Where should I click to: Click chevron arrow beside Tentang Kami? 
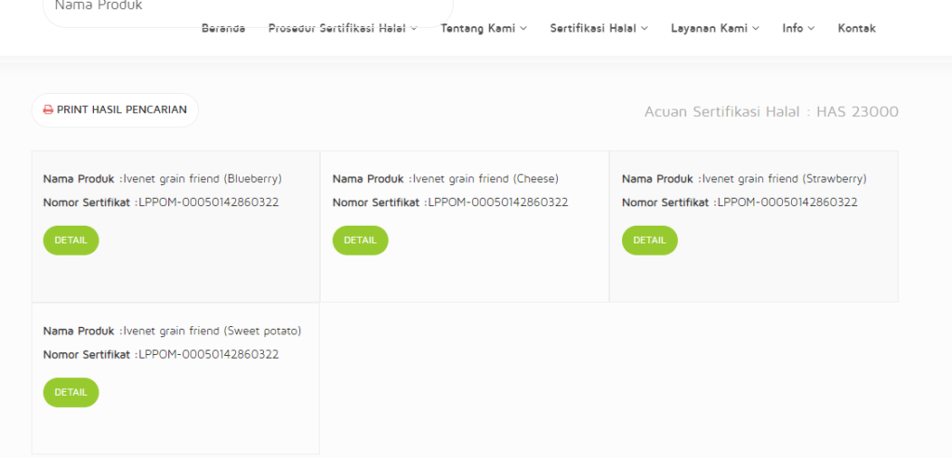click(x=523, y=29)
